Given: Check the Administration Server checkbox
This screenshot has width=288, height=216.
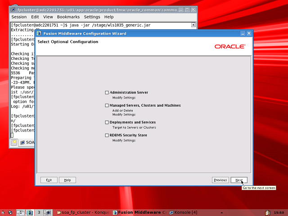Looking at the screenshot, I should point(107,93).
